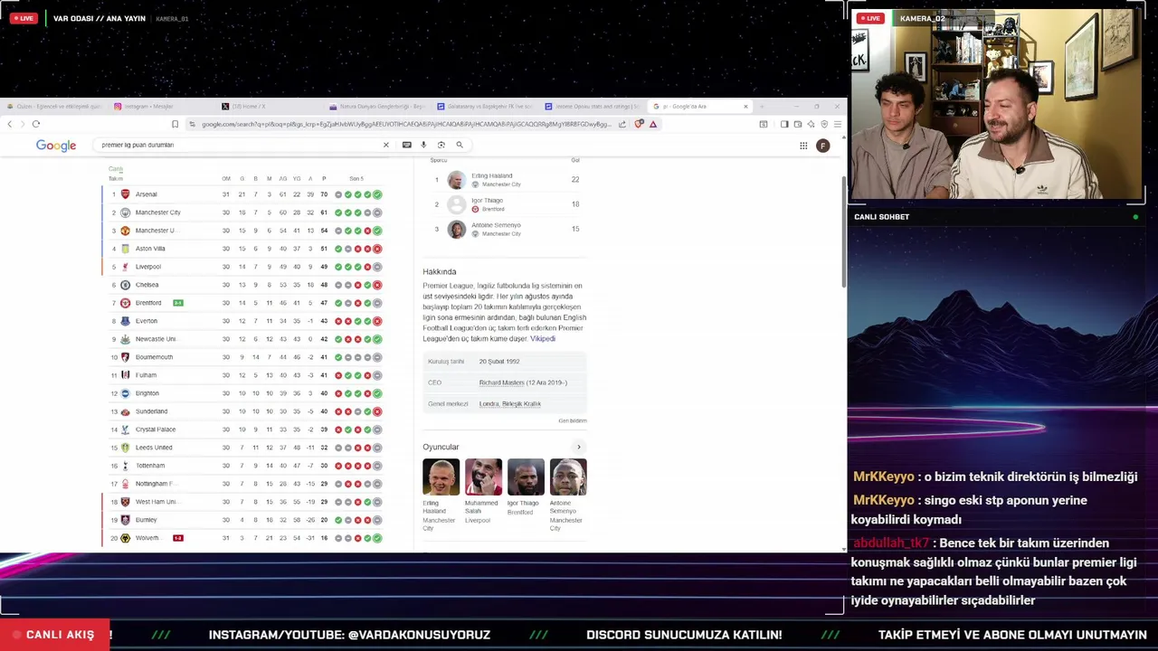Open the Londra, Birleşik Krallık link
1158x651 pixels.
509,404
